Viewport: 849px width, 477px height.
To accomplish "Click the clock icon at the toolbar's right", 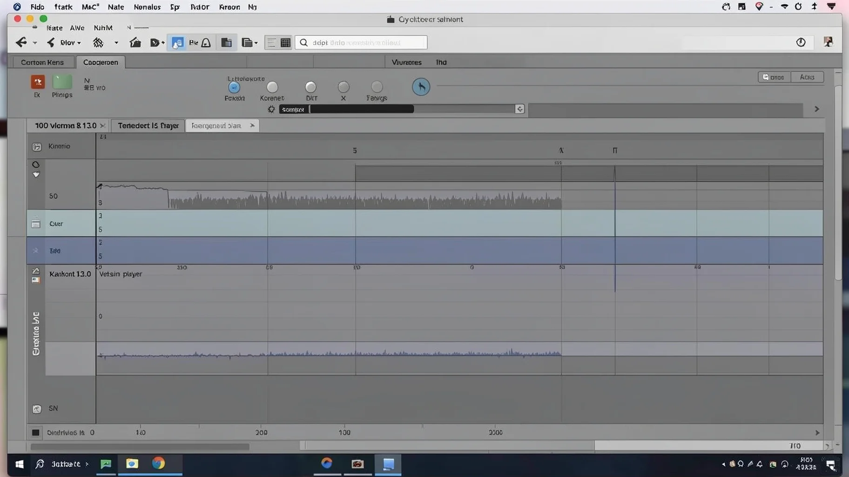I will [x=801, y=42].
